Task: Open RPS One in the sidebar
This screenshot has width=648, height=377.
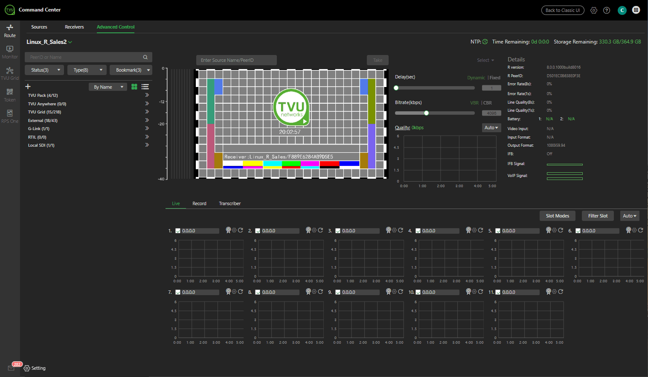Action: pos(10,116)
